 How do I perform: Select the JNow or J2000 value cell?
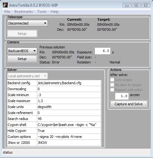(69, 143)
